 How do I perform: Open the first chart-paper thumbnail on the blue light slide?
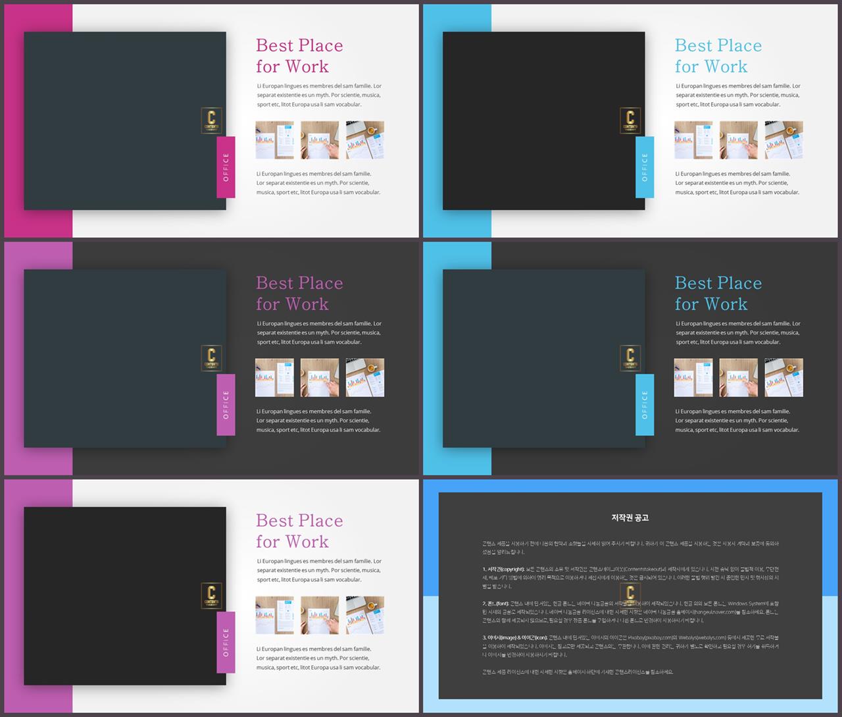[693, 140]
